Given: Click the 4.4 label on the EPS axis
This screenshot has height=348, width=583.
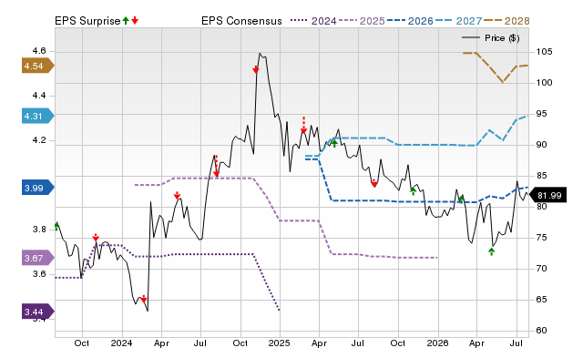Looking at the screenshot, I should [39, 96].
